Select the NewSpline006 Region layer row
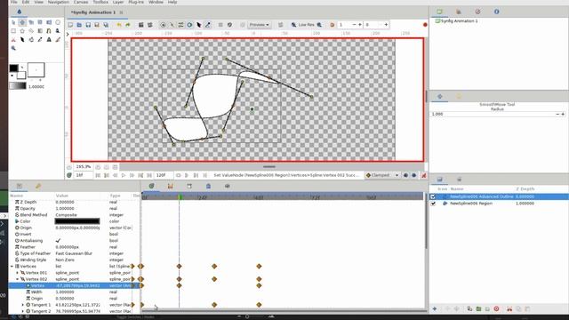 click(x=499, y=204)
